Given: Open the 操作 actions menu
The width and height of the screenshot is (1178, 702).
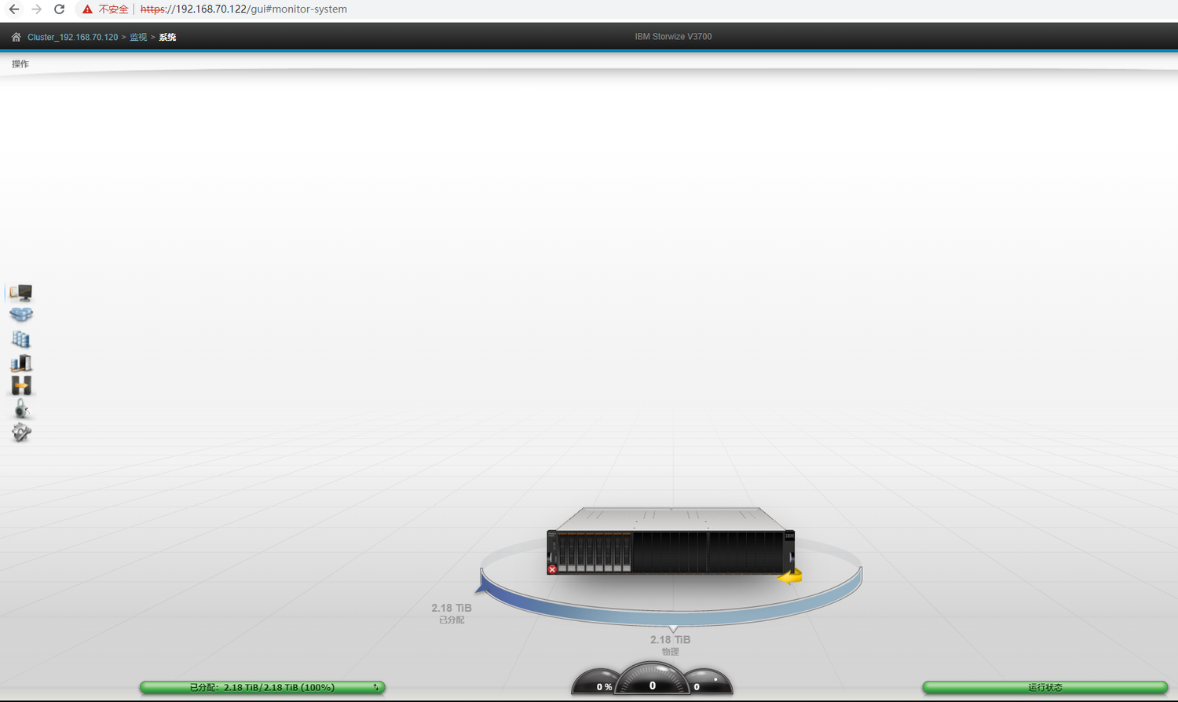Looking at the screenshot, I should coord(20,64).
